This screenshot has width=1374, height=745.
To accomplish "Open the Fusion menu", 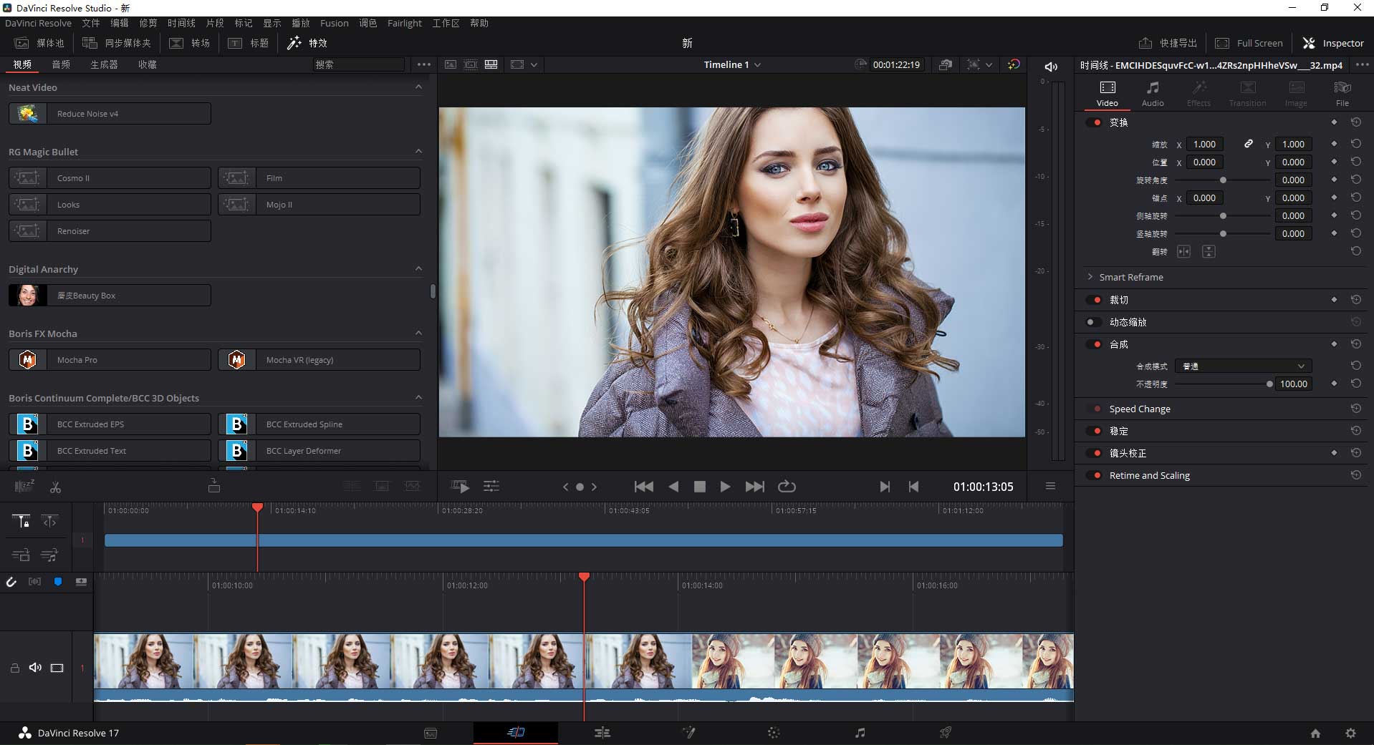I will click(x=334, y=23).
